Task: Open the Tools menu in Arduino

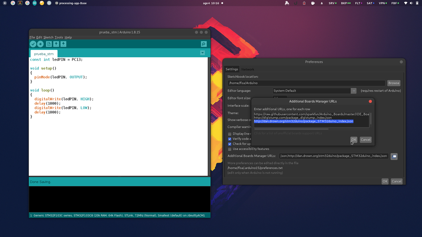Action: pos(59,38)
